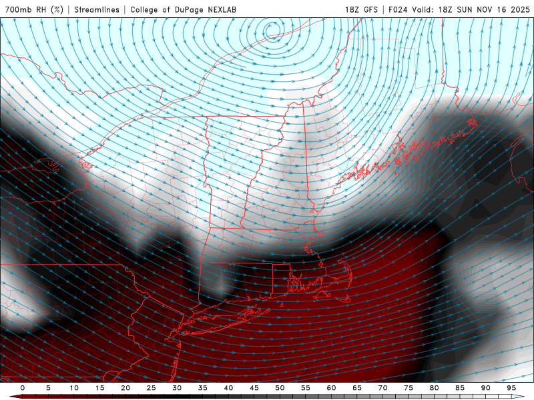The image size is (534, 400).
Task: Click "Valid: 18Z SUN NOV 16 2025" text
Action: [x=471, y=9]
